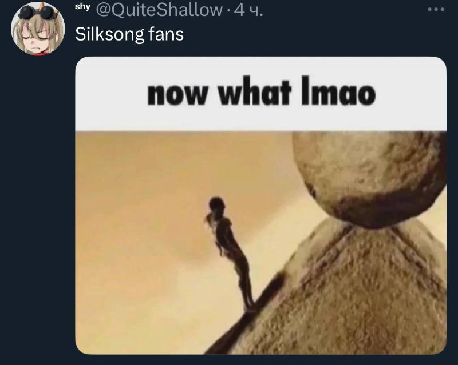
Task: Click the word "Silksong" in the tweet
Action: pos(109,34)
